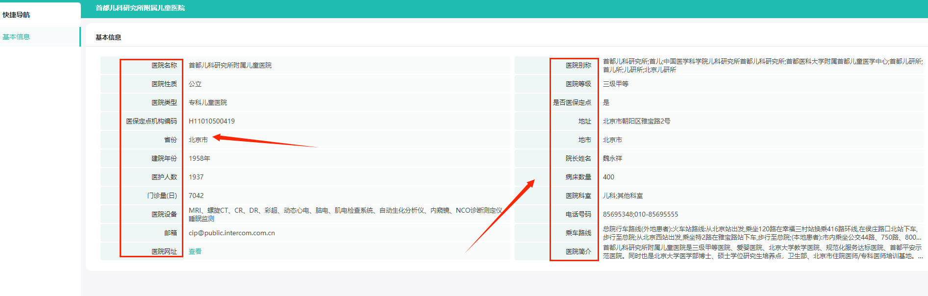Screen dimensions: 928x296
Task: Select the value 1958年
Action: 200,158
